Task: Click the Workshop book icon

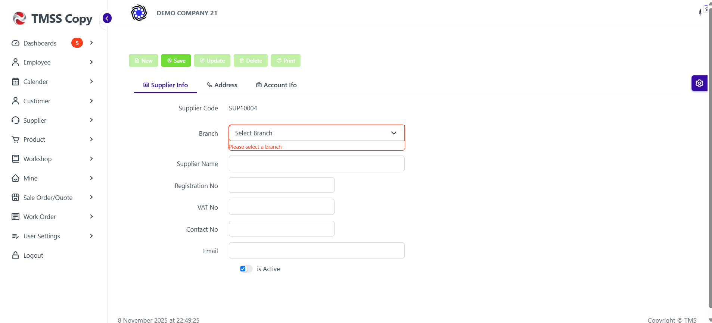Action: [15, 159]
